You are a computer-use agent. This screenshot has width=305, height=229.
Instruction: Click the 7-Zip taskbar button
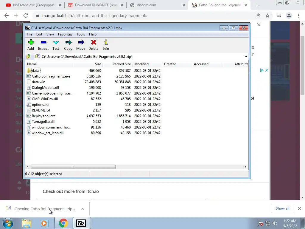(81, 223)
